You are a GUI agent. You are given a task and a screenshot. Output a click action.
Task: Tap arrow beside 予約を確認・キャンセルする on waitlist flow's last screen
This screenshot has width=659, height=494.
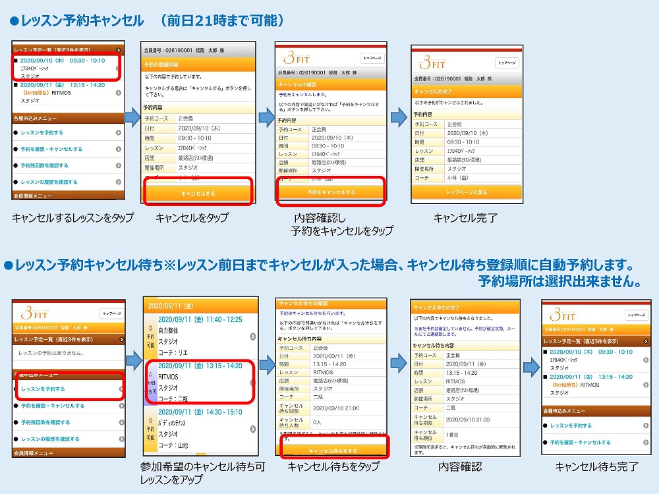(x=646, y=443)
